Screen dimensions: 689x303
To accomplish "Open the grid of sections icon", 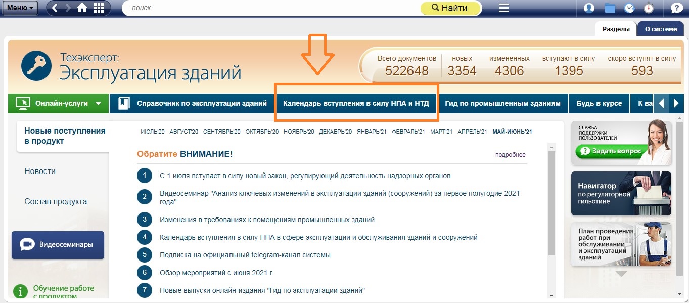I will click(x=99, y=8).
